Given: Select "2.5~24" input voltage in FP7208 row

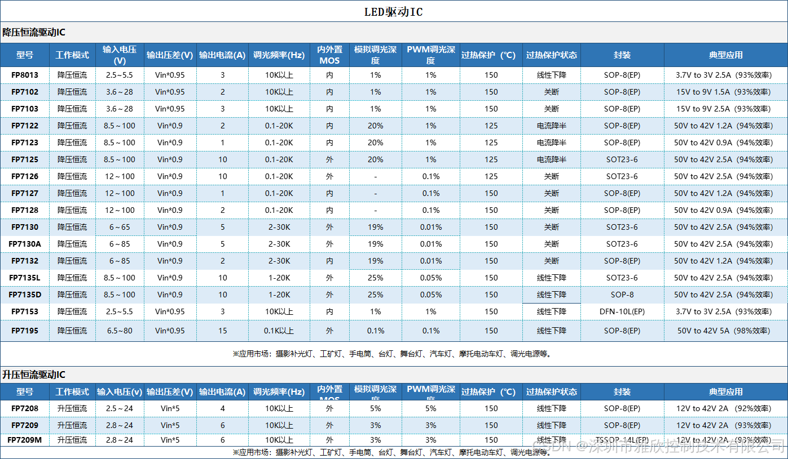Looking at the screenshot, I should [120, 408].
